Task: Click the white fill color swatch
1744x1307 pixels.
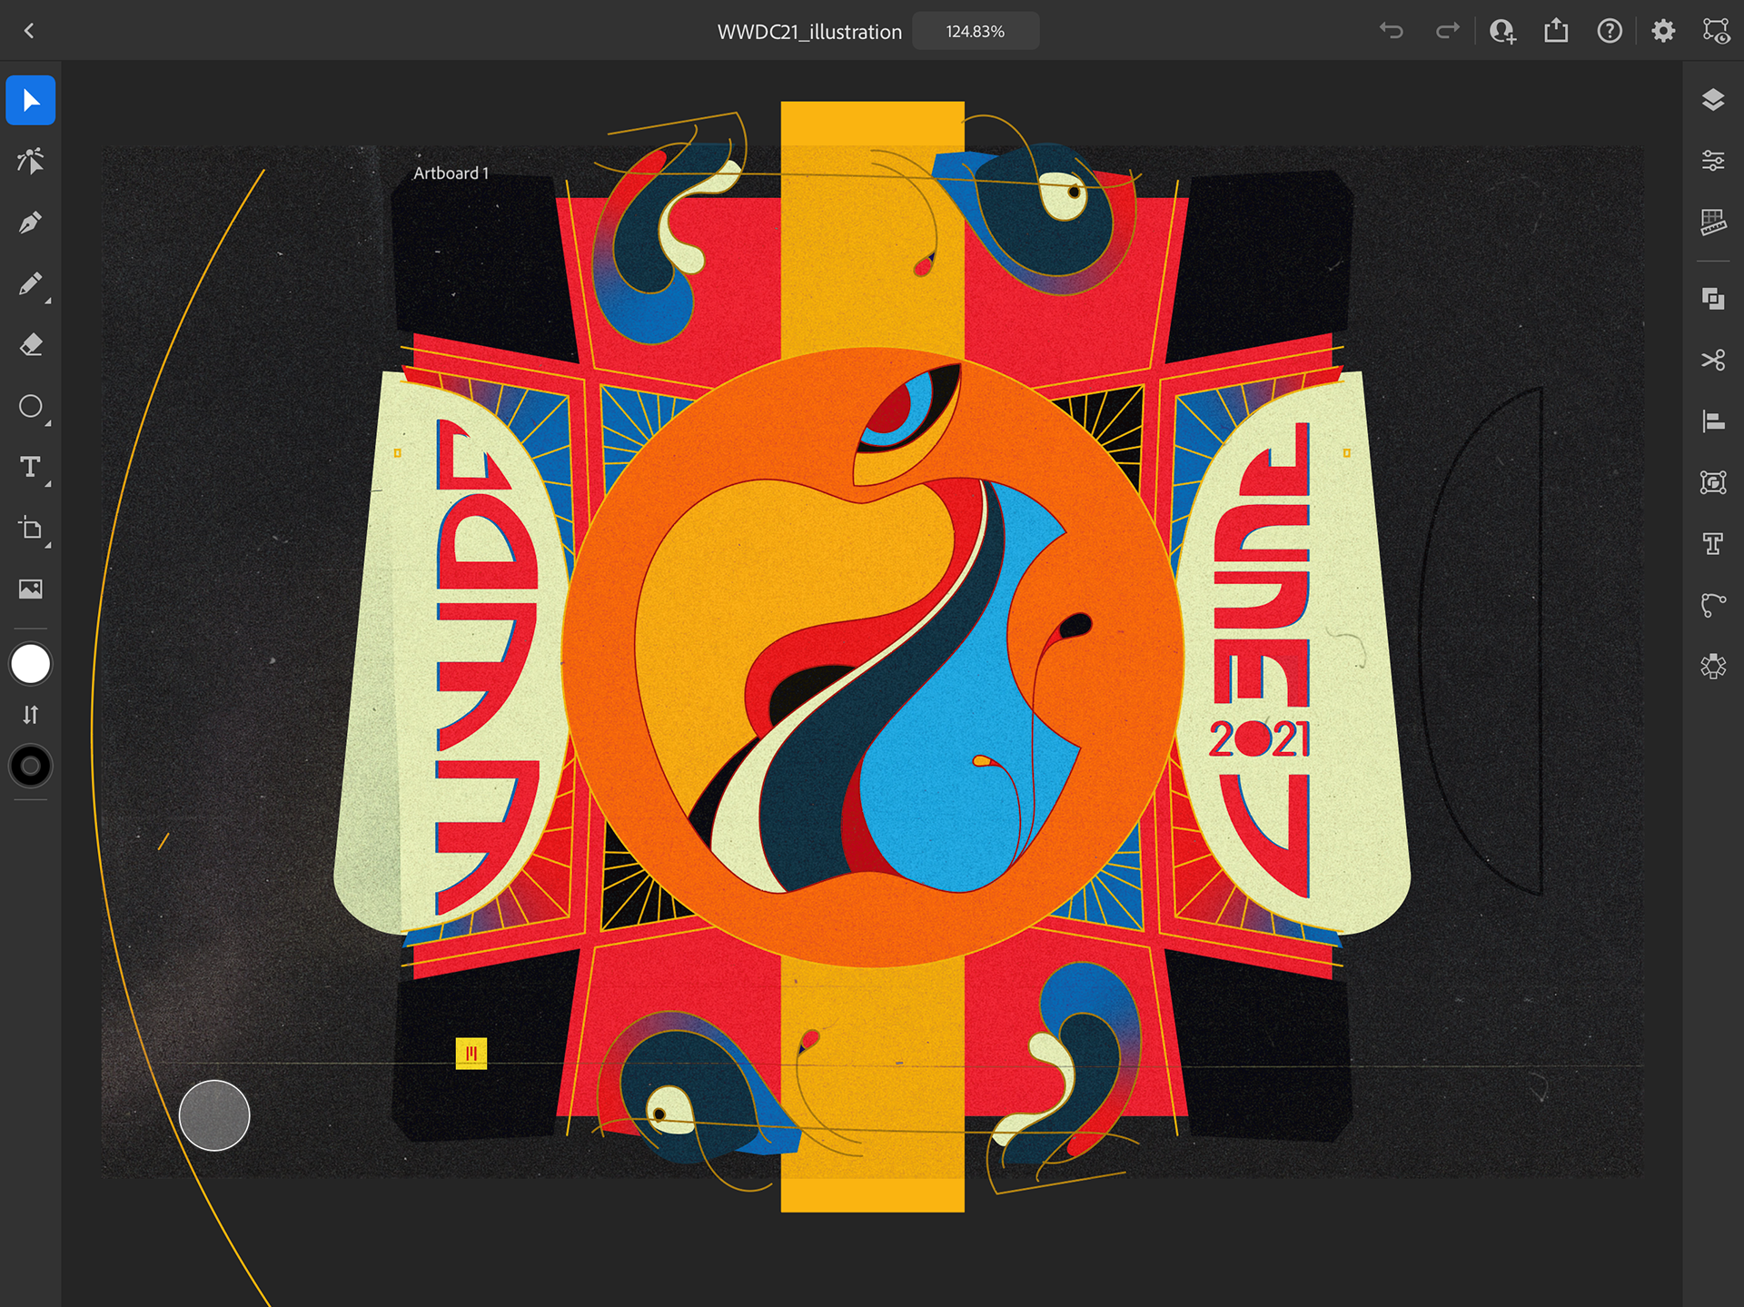Action: [31, 664]
